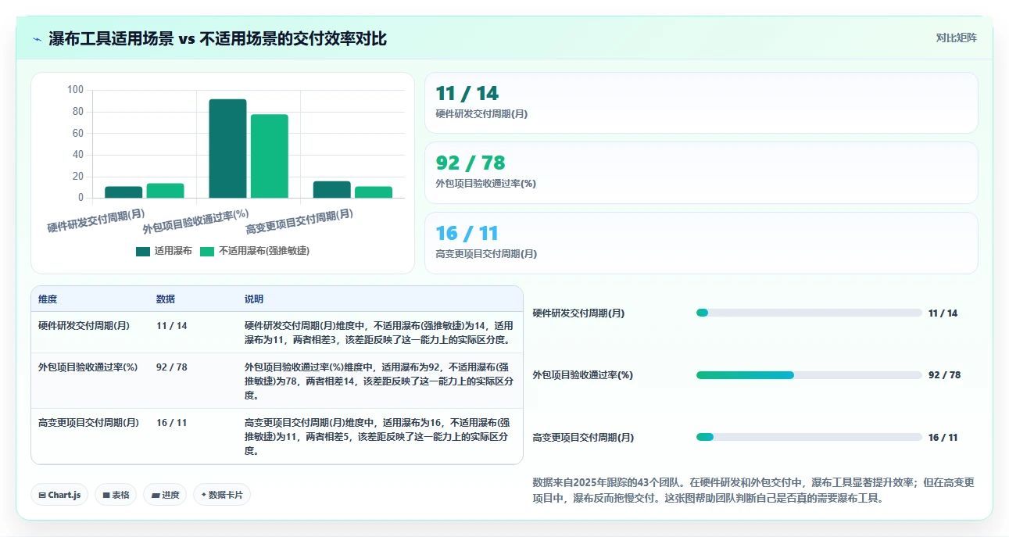Screen dimensions: 1009x537
Task: Click the 11 / 14 value beside progress bar
Action: 943,313
